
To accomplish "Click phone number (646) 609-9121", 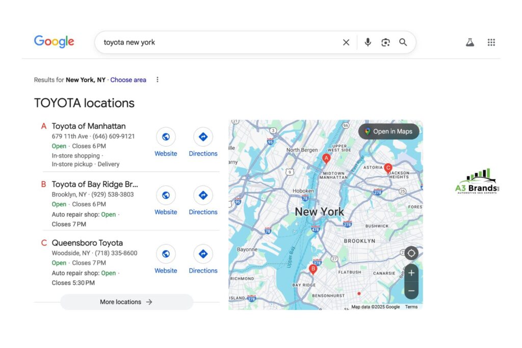I will (114, 137).
